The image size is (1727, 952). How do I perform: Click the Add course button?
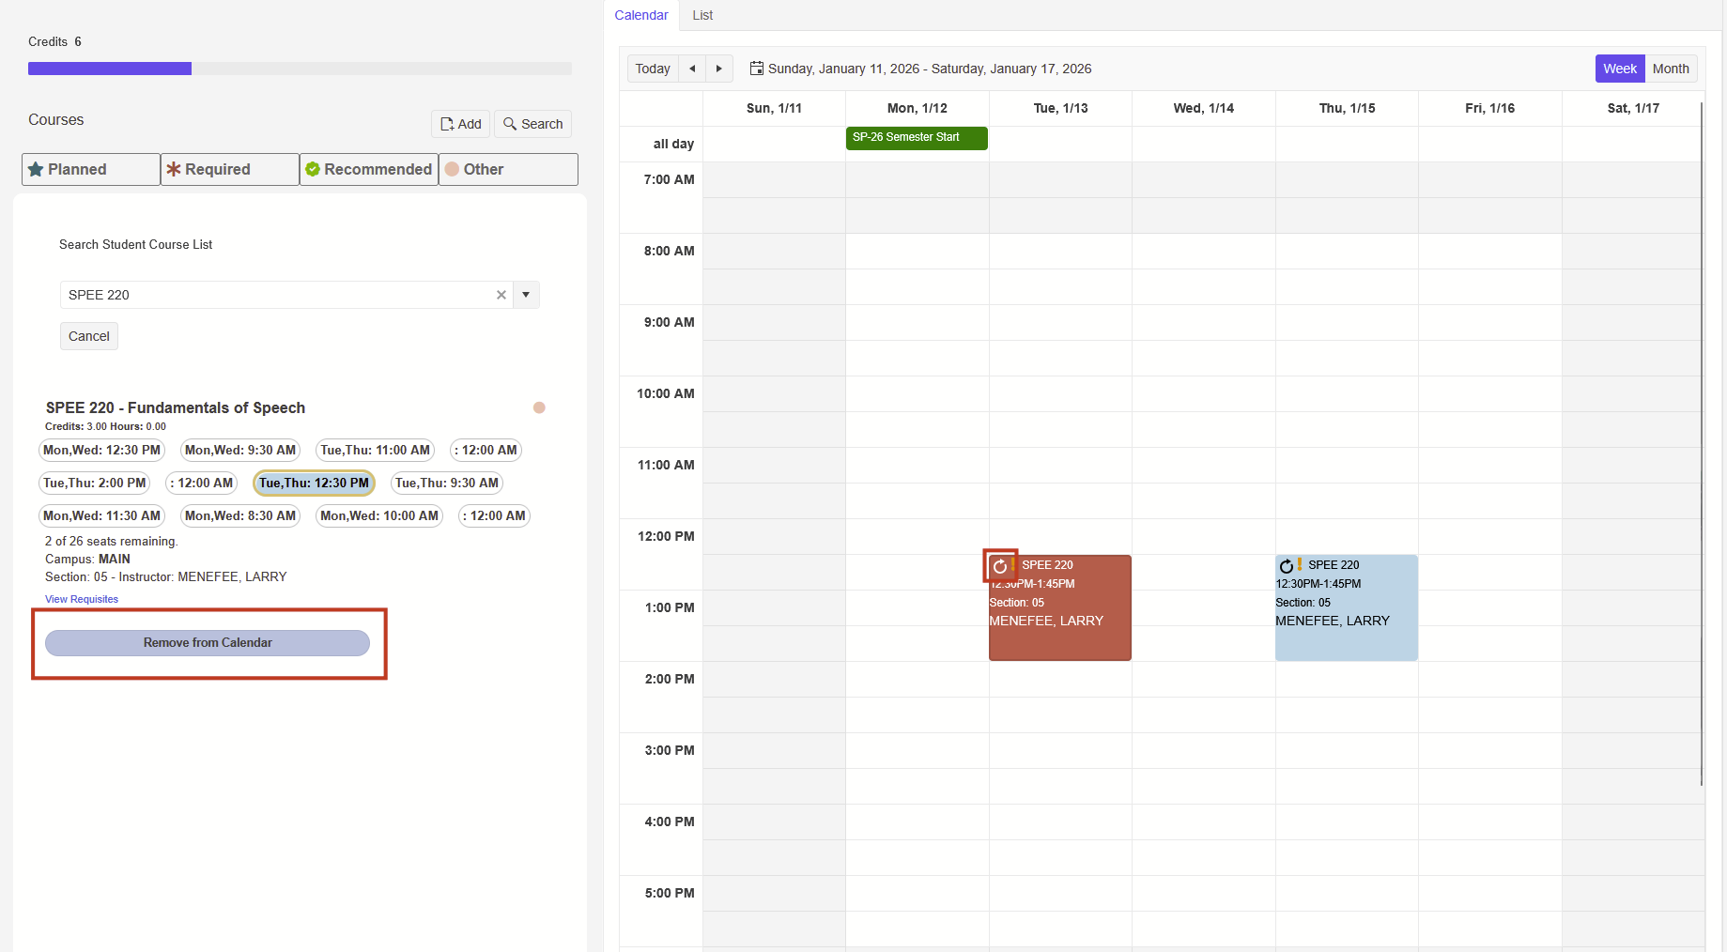click(461, 124)
